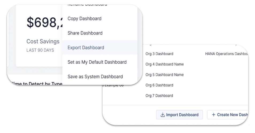Image resolution: width=255 pixels, height=133 pixels.
Task: Click the plus icon on Create New Dashboard
Action: point(214,115)
